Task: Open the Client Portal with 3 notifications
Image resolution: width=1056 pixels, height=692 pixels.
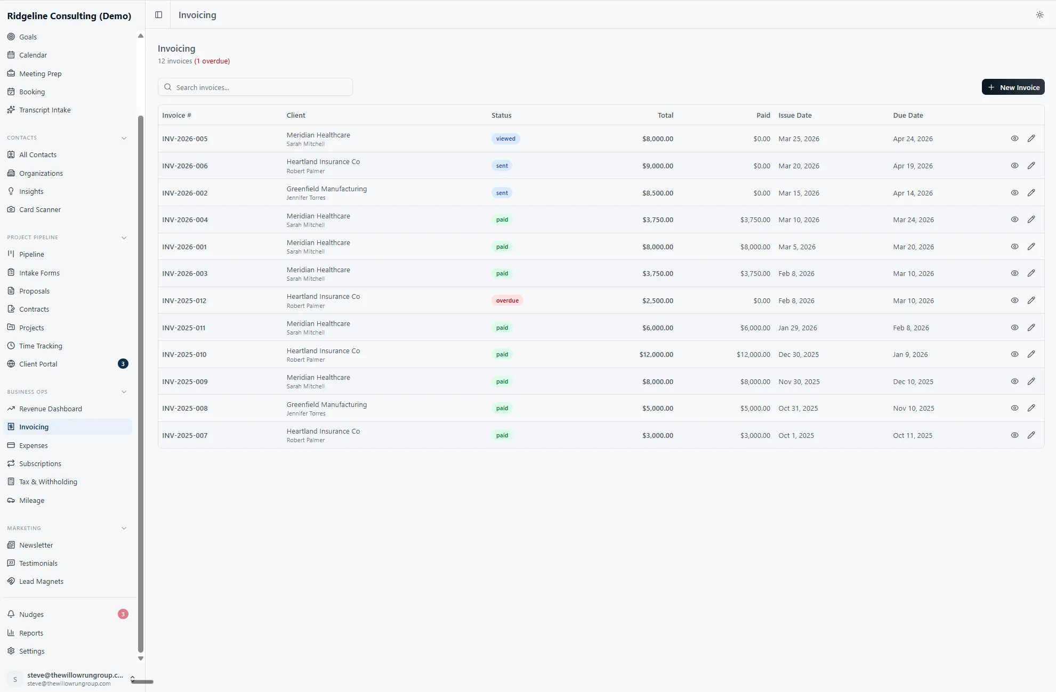Action: point(38,363)
